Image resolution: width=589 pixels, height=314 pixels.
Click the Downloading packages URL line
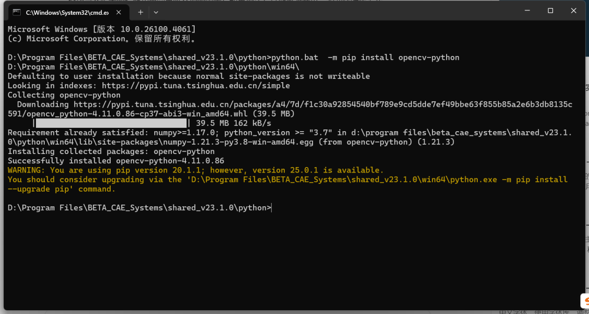click(294, 104)
